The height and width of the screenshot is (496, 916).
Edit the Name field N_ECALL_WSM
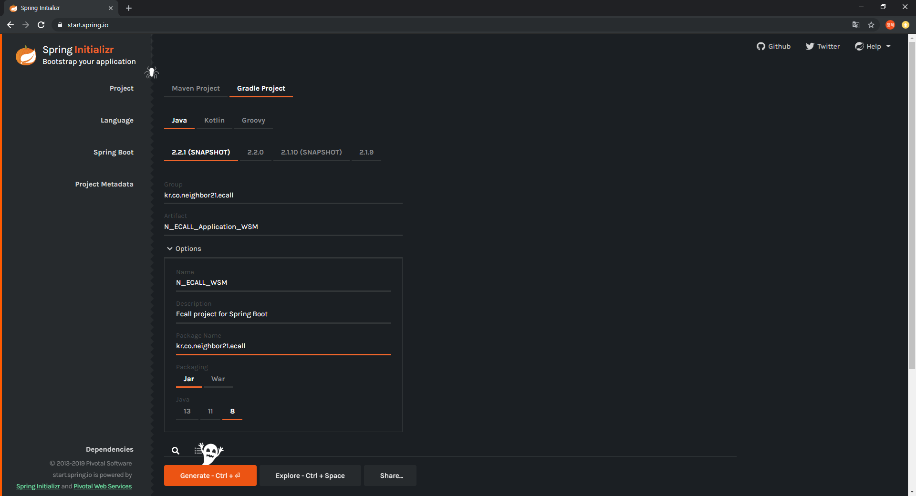pyautogui.click(x=283, y=282)
